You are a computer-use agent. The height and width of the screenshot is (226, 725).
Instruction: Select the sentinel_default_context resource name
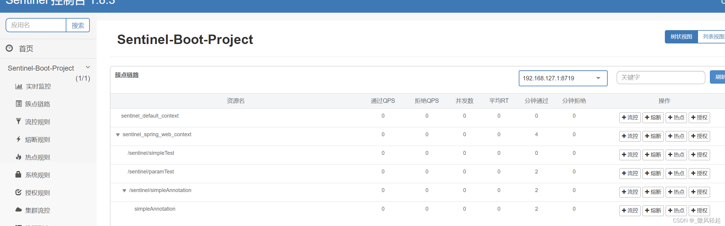(150, 116)
